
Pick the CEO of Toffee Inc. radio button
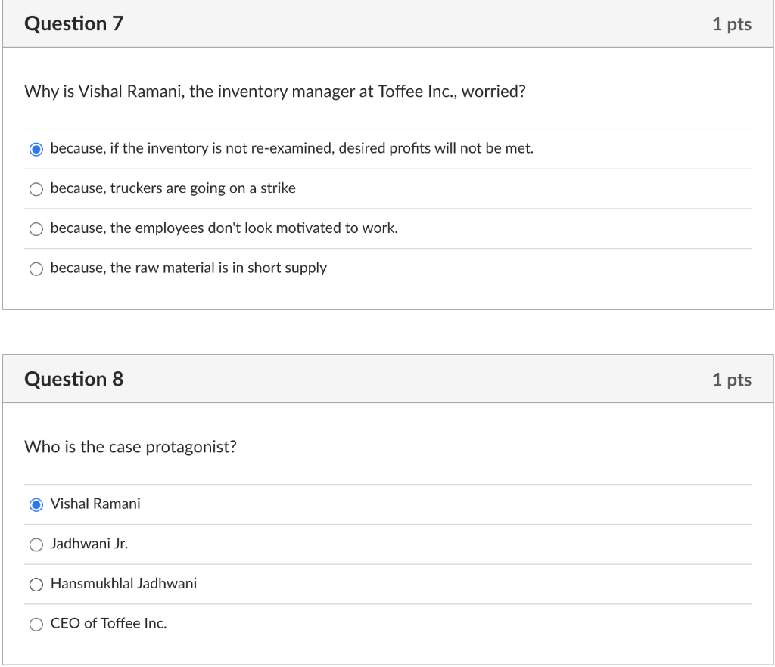[x=36, y=624]
